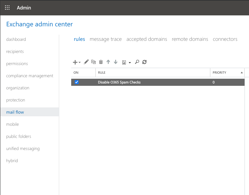The height and width of the screenshot is (195, 249).
Task: Open the accepted domains tab
Action: pyautogui.click(x=147, y=39)
